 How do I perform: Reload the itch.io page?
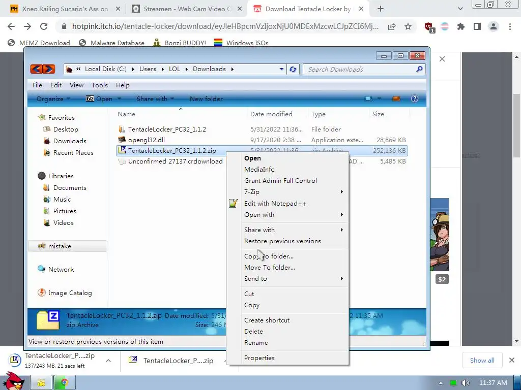pos(44,26)
